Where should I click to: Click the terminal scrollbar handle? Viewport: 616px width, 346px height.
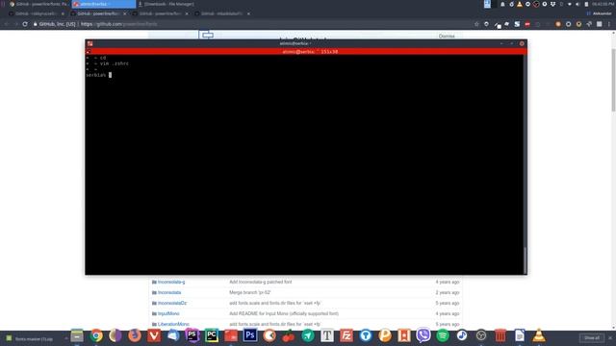(525, 260)
